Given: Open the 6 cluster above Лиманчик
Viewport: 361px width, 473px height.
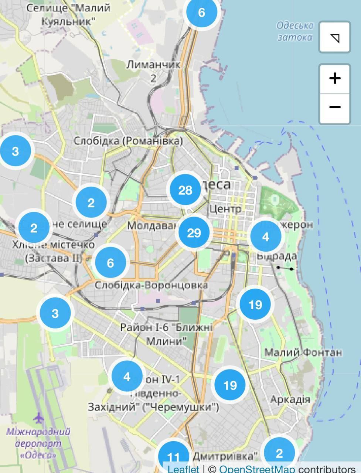Looking at the screenshot, I should point(201,12).
